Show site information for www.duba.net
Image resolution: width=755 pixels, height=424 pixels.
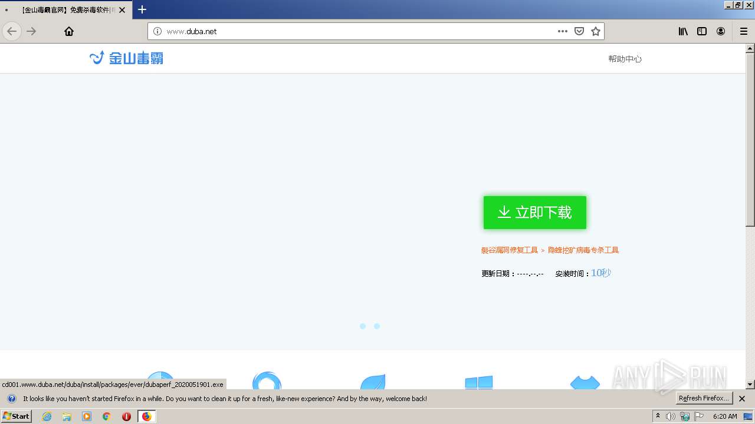point(157,31)
